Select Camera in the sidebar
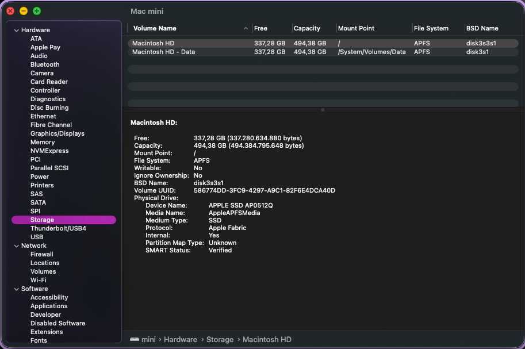This screenshot has width=525, height=349. click(42, 74)
